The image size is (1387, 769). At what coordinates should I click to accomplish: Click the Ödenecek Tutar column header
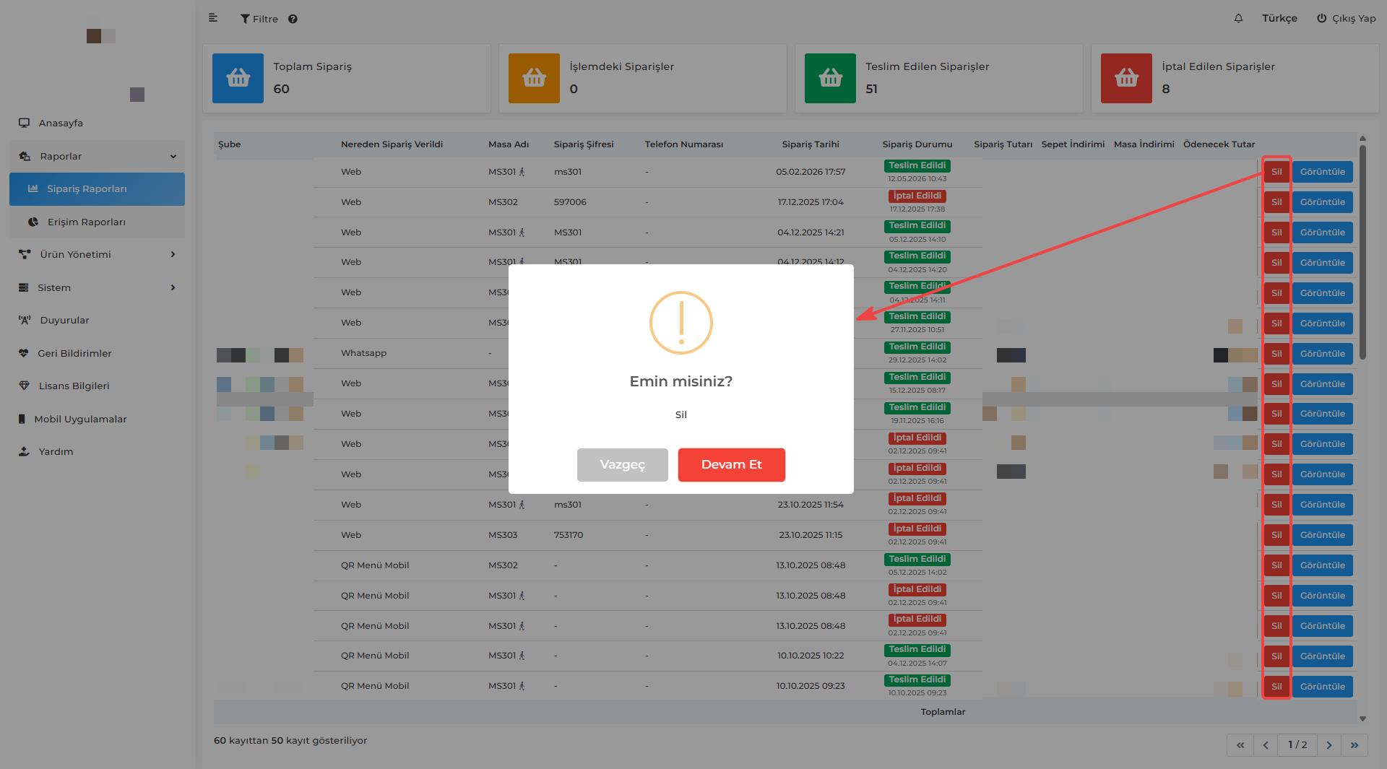pyautogui.click(x=1219, y=144)
